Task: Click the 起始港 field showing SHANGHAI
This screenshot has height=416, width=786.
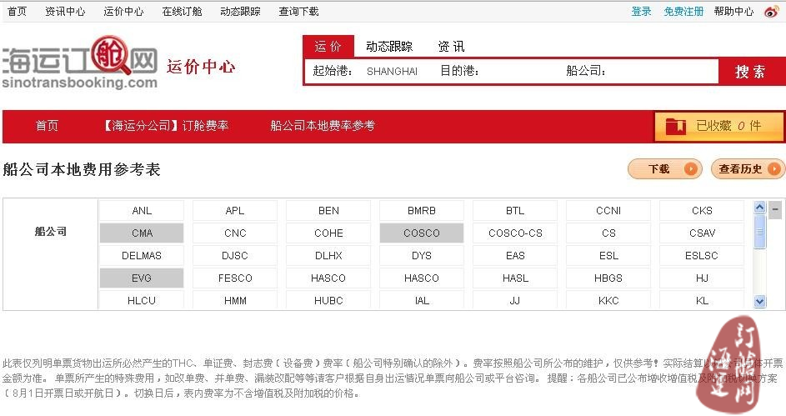Action: (x=392, y=71)
